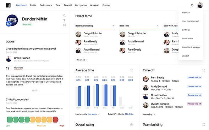Click Pam Beesly's avatar under Best Overall rating

(x=78, y=42)
